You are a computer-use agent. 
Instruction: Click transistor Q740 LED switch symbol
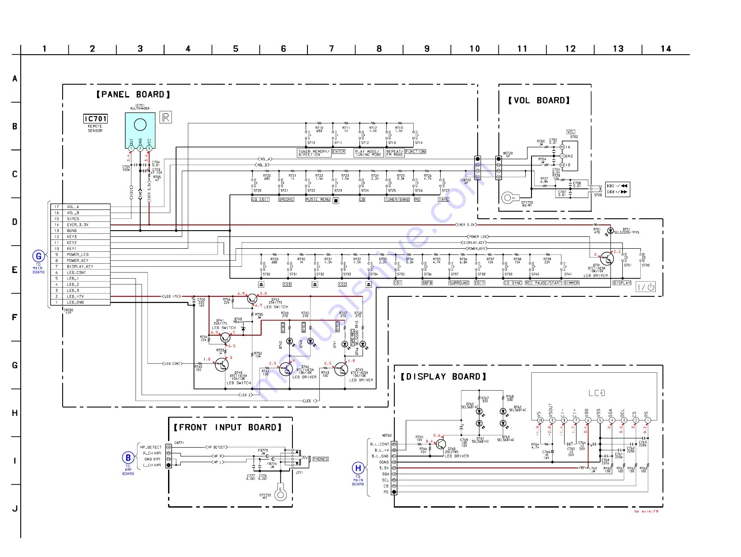click(x=222, y=365)
